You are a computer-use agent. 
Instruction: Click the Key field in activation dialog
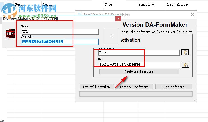click(139, 65)
